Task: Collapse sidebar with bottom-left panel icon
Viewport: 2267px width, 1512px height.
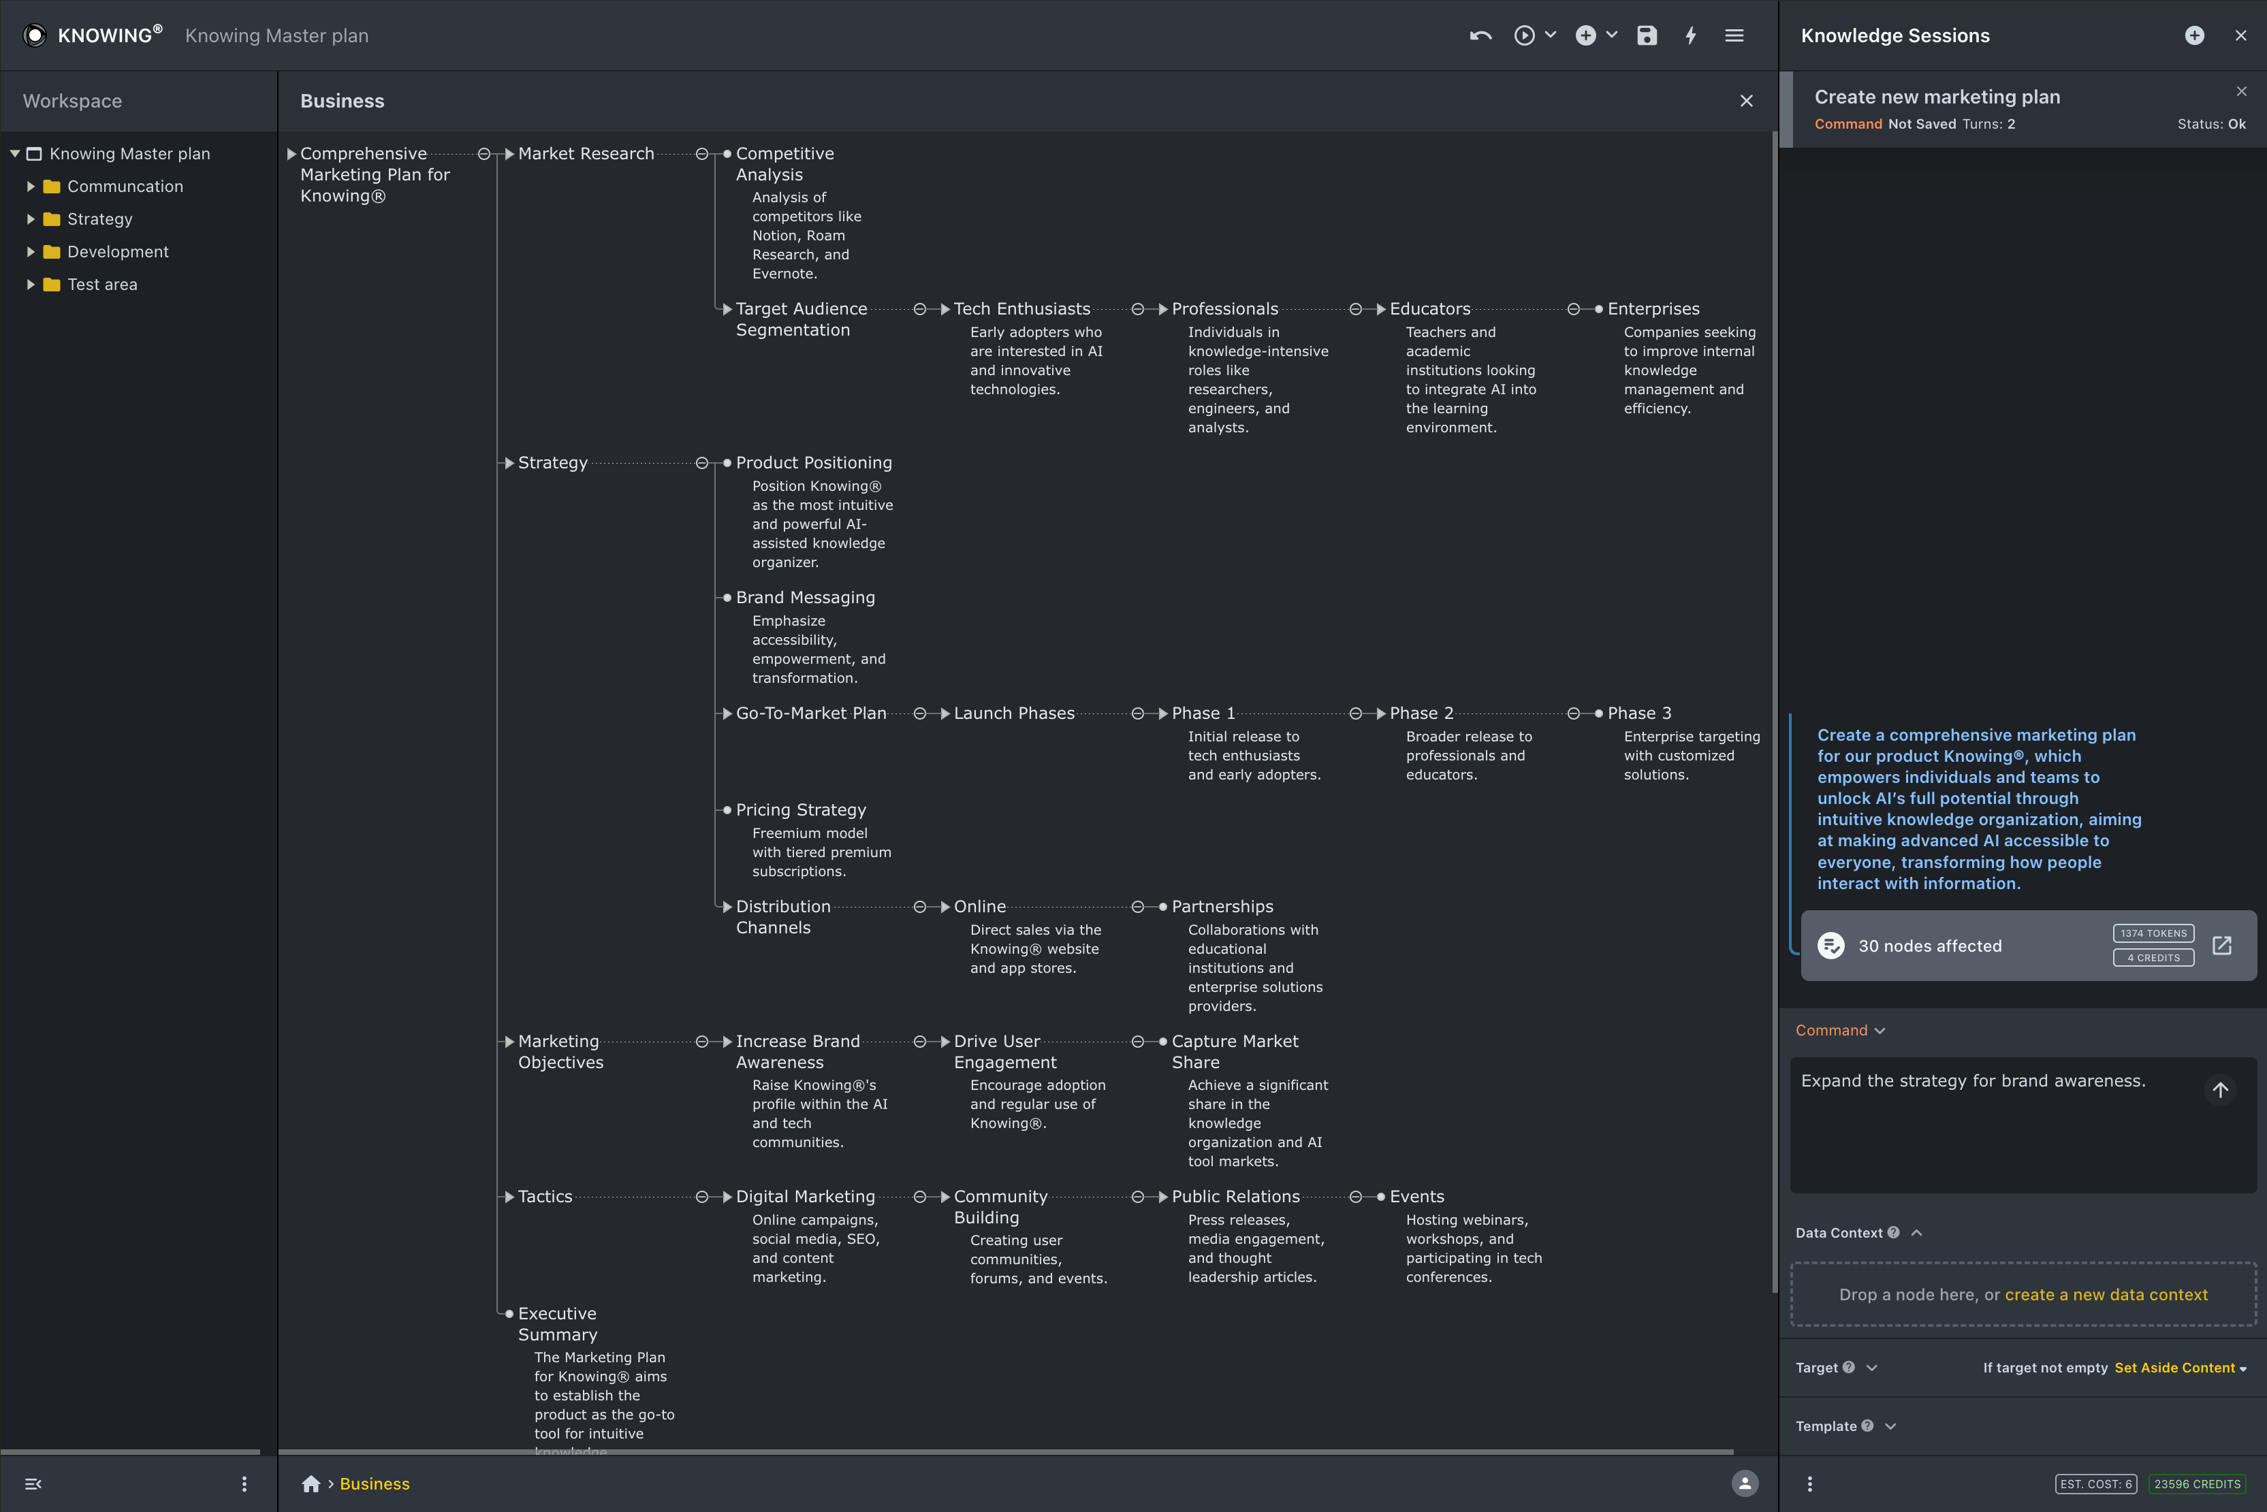Action: 33,1484
